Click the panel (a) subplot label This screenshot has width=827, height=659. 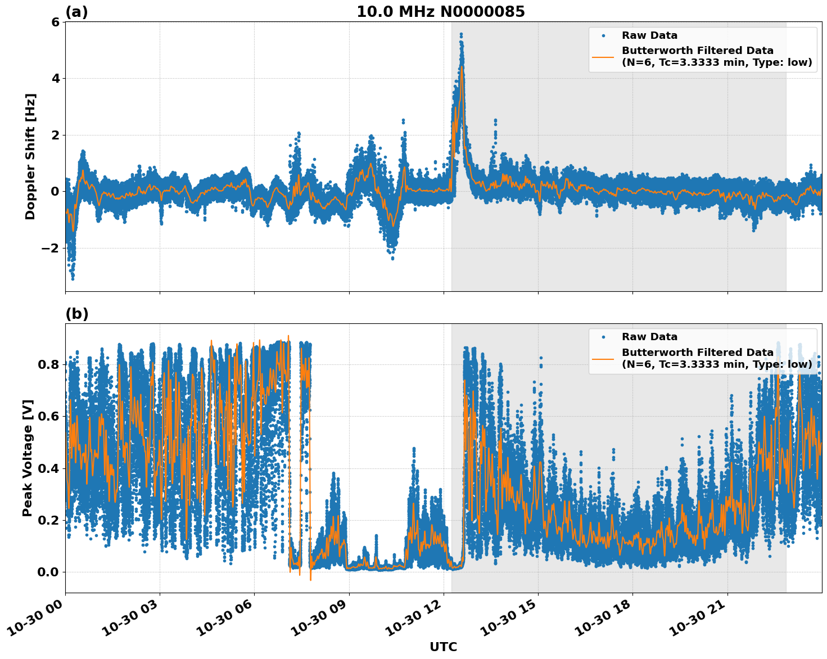pyautogui.click(x=76, y=11)
